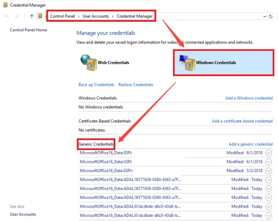Open first ADAL:5f271638 credential entry
Viewport: 278px width, 221px height.
[x=130, y=179]
